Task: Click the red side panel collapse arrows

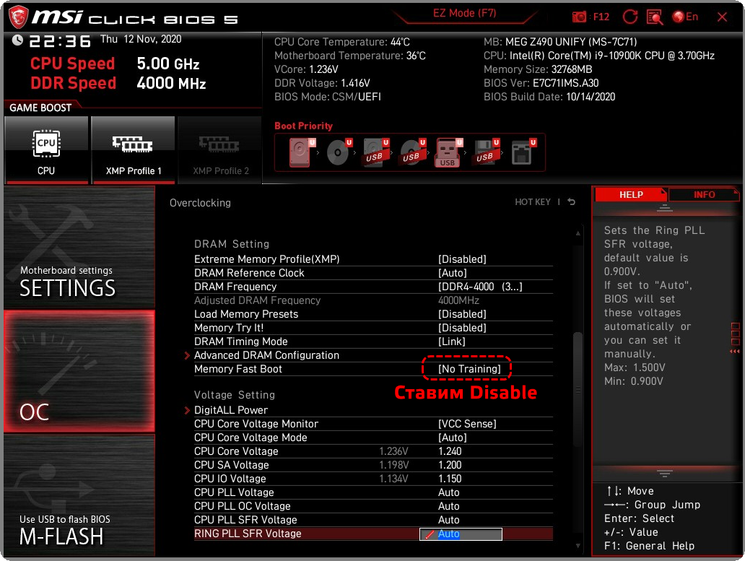Action: pyautogui.click(x=735, y=351)
